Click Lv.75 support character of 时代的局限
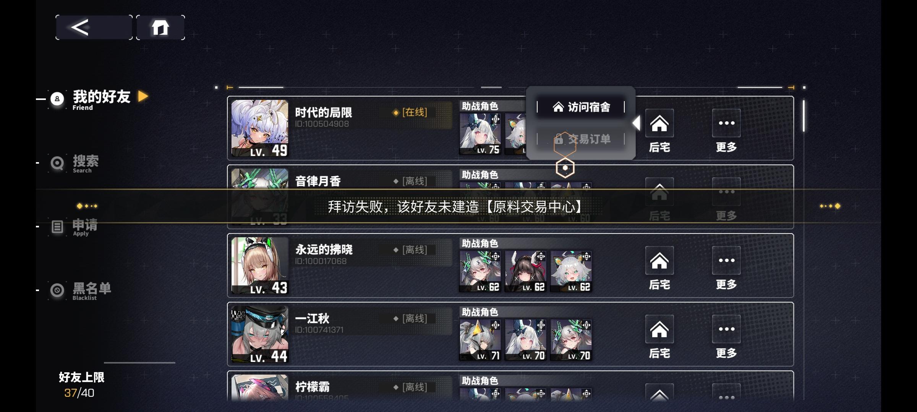The height and width of the screenshot is (412, 917). [480, 134]
